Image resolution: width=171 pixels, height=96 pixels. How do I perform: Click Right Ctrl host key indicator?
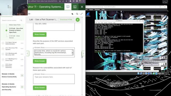tap(161, 74)
